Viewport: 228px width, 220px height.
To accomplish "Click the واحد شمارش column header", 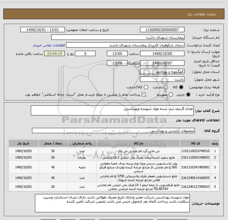I will 82,144.
